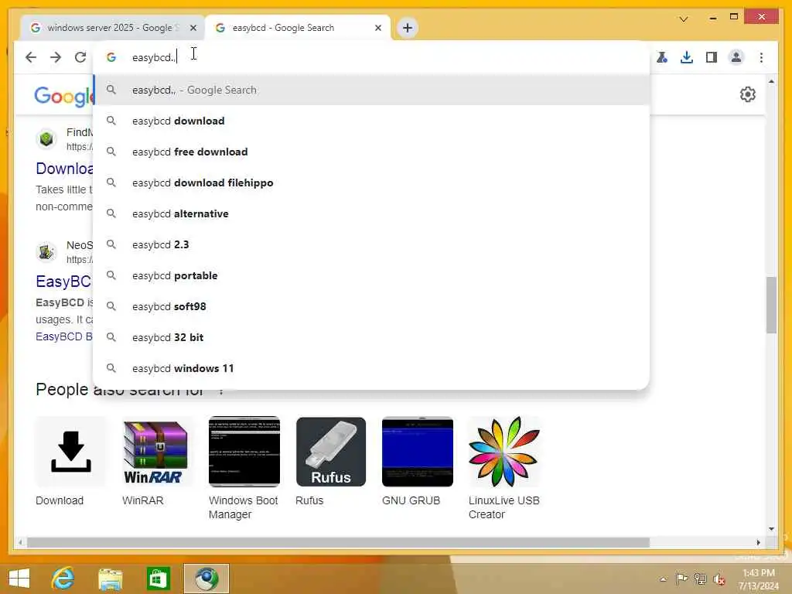Click the Download thumbnail image

70,452
